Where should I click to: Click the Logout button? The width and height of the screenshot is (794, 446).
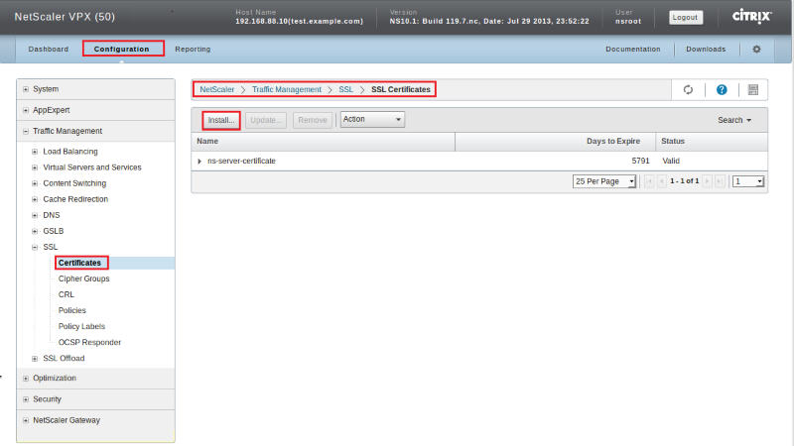point(685,17)
